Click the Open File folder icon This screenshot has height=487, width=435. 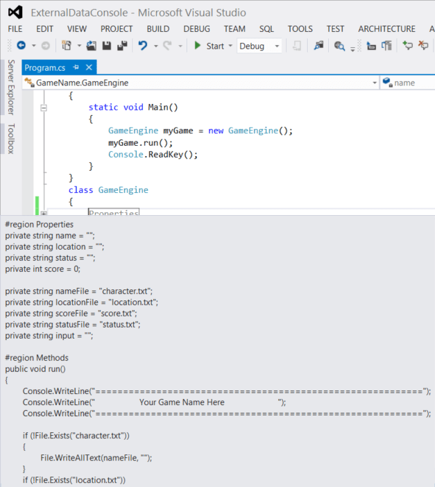coord(91,46)
